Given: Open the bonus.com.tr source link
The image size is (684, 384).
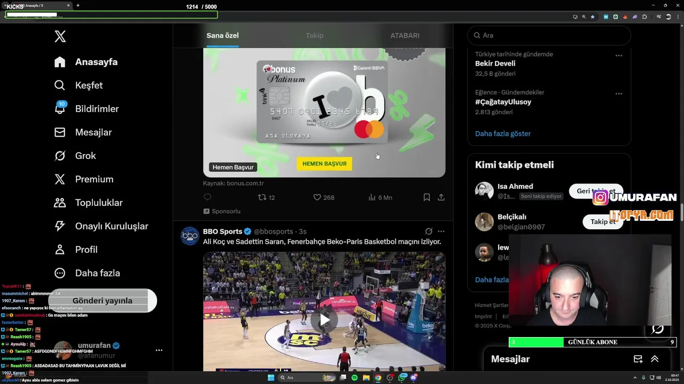Looking at the screenshot, I should coord(234,183).
